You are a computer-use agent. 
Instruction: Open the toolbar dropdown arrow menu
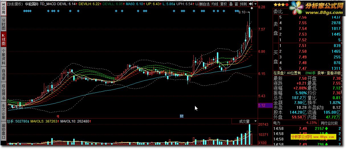[x=255, y=4]
